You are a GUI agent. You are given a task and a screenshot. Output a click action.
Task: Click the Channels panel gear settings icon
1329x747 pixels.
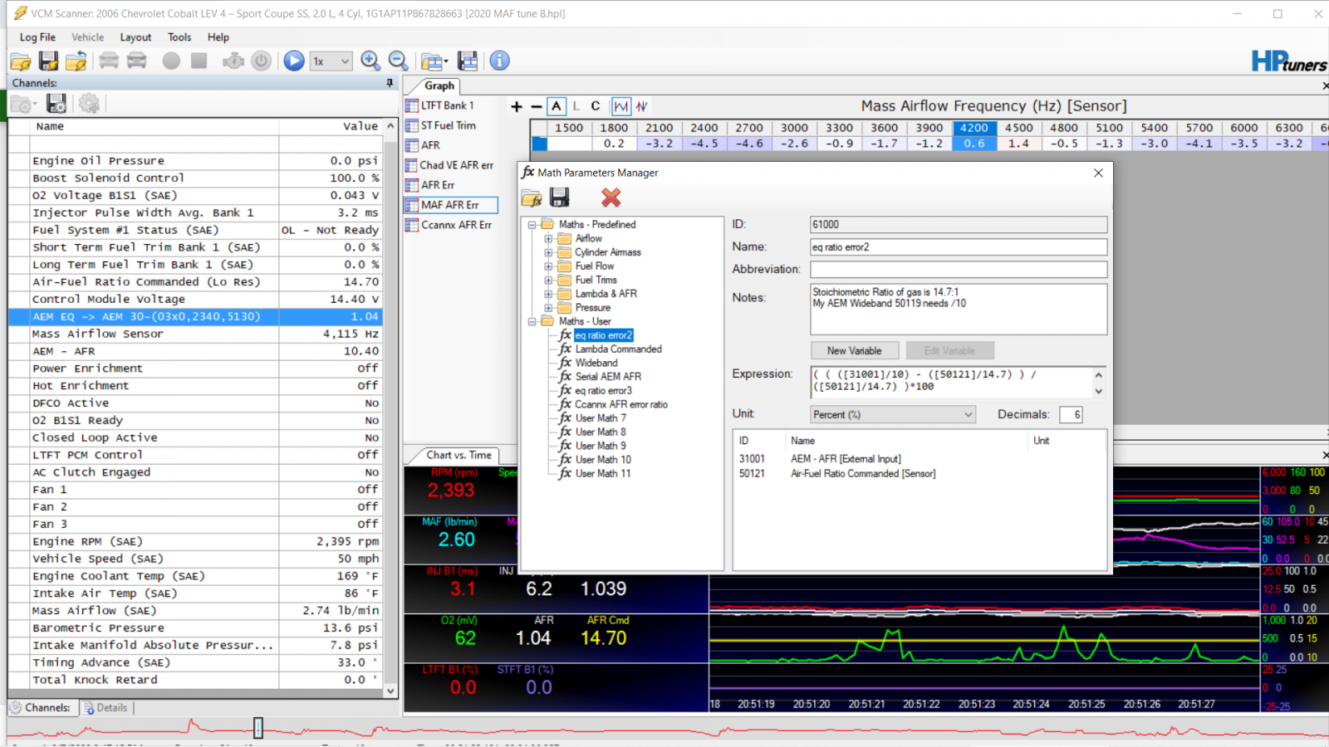tap(89, 104)
